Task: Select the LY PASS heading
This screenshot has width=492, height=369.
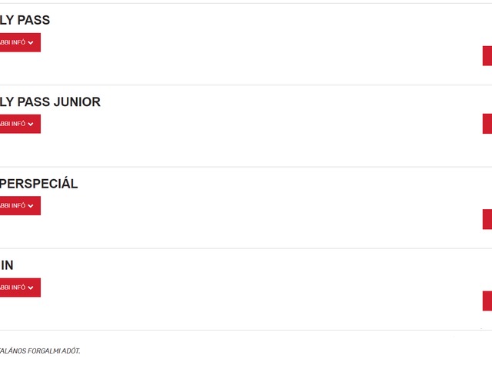Action: click(x=25, y=20)
